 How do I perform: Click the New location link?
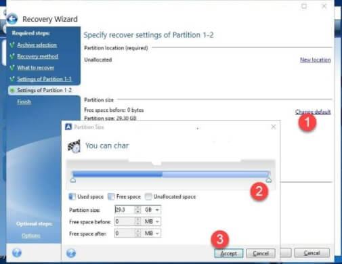tap(316, 60)
